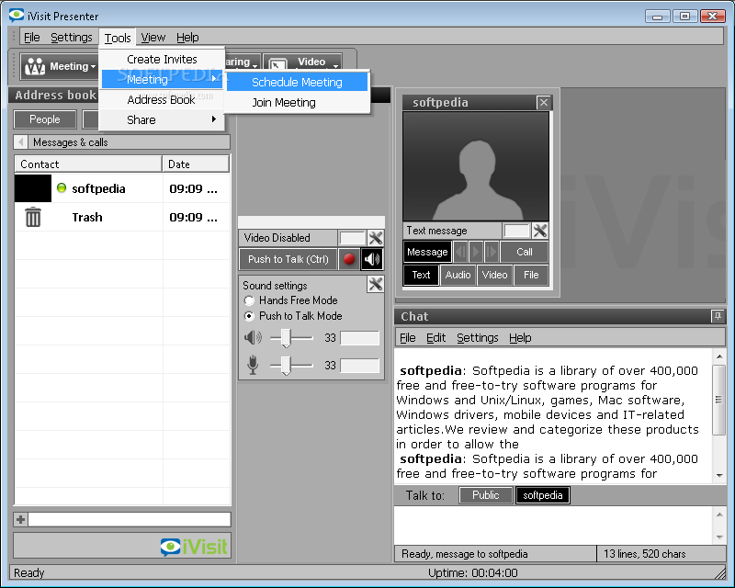The width and height of the screenshot is (735, 588).
Task: Click the softpedia avatar thumbnail in contact list
Action: 33,188
